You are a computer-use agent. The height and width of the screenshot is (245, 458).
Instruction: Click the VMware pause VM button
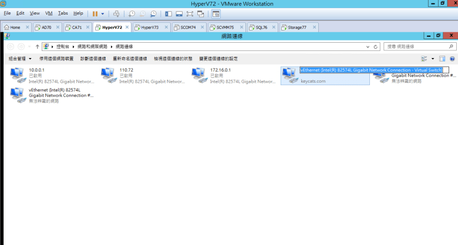pos(95,13)
